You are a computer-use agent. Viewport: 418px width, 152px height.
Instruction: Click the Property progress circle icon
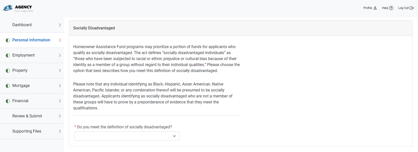[x=8, y=70]
